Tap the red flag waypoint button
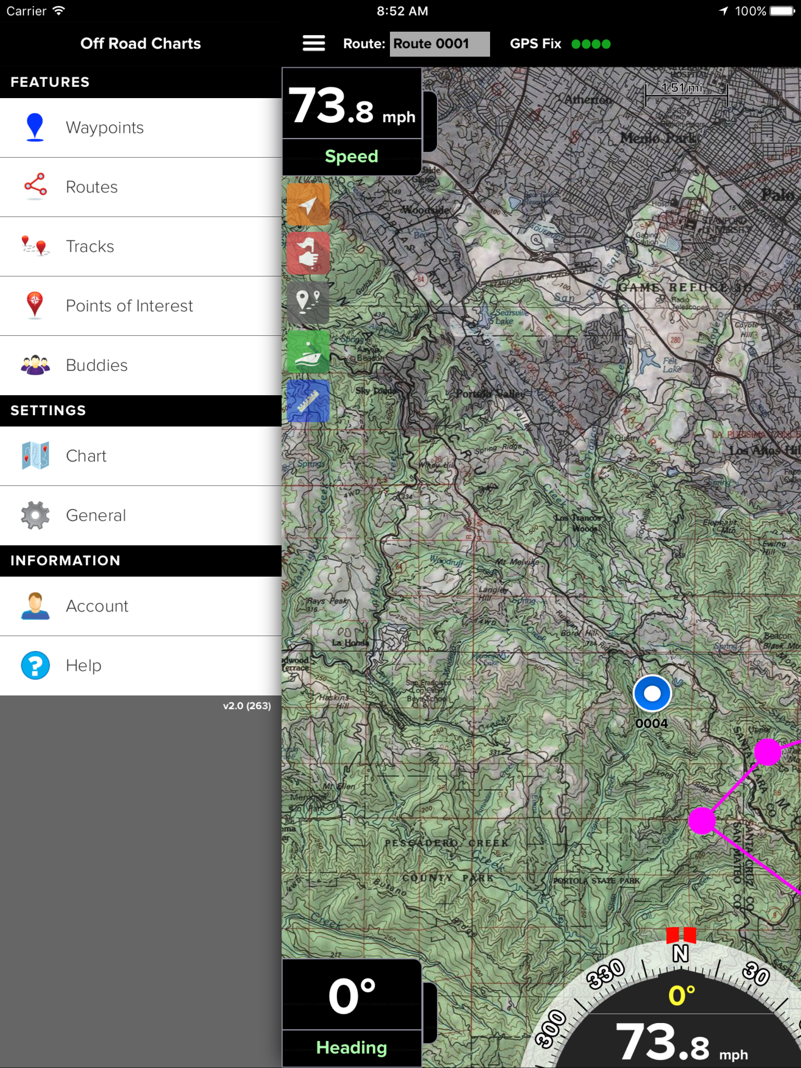 tap(308, 254)
